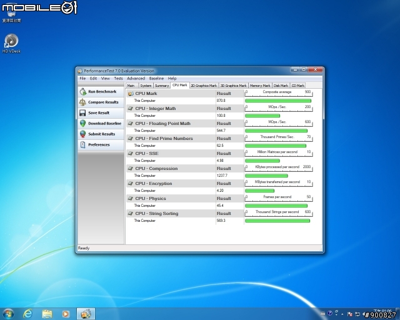The width and height of the screenshot is (400, 320).
Task: Switch to the System tab
Action: (x=146, y=86)
